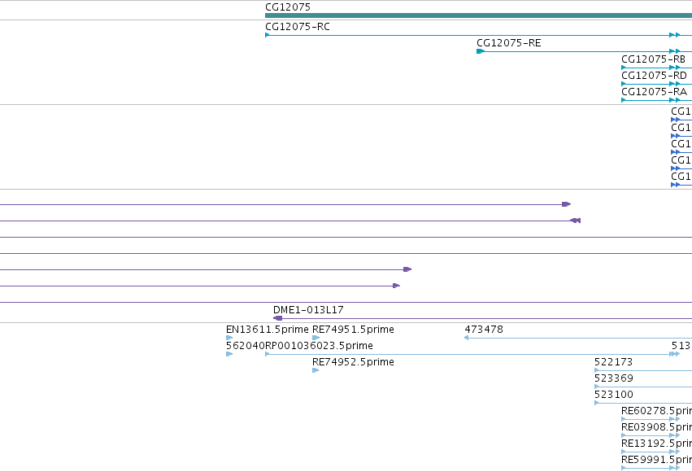Click the RE74952.5prime EST label
The image size is (692, 472).
coord(353,362)
